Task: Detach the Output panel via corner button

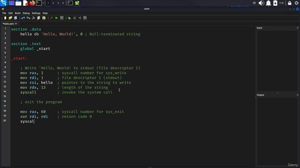Action: click(x=298, y=95)
